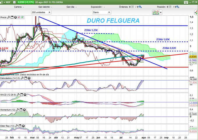Click the Elder Ray (13) label

[x=7, y=126]
